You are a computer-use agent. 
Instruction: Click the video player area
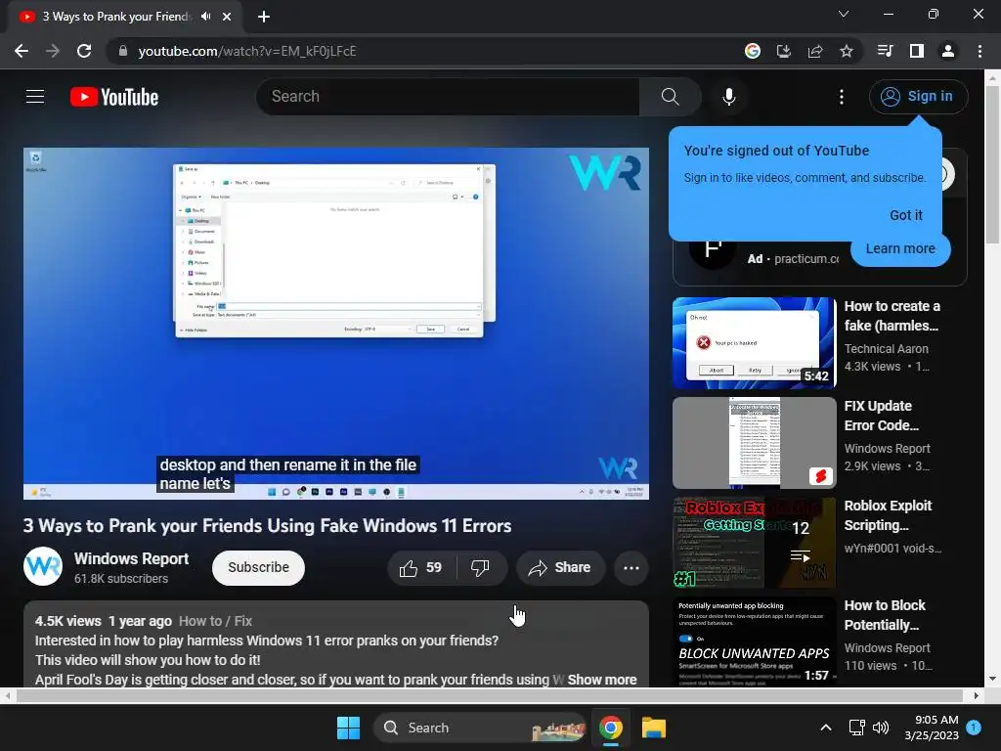(x=336, y=324)
